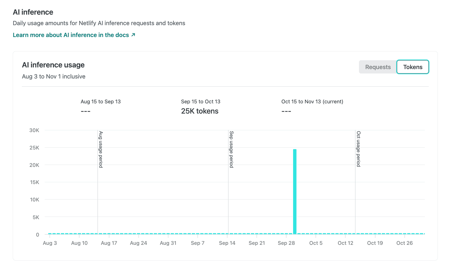Switch to the Requests view
The height and width of the screenshot is (273, 455).
click(x=378, y=67)
